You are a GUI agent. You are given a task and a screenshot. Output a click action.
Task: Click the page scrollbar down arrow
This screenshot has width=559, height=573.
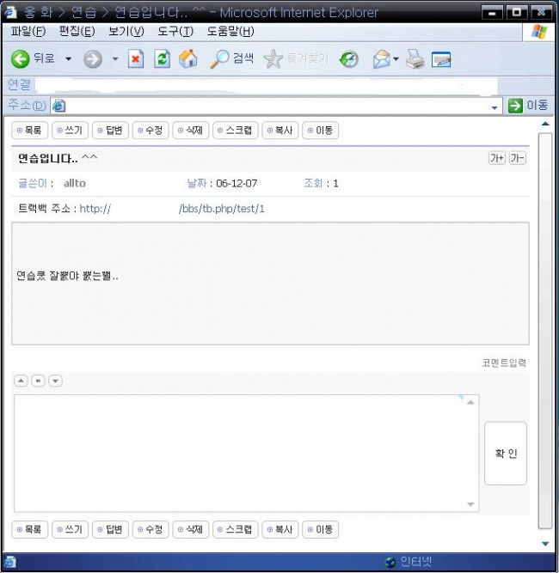tap(545, 544)
